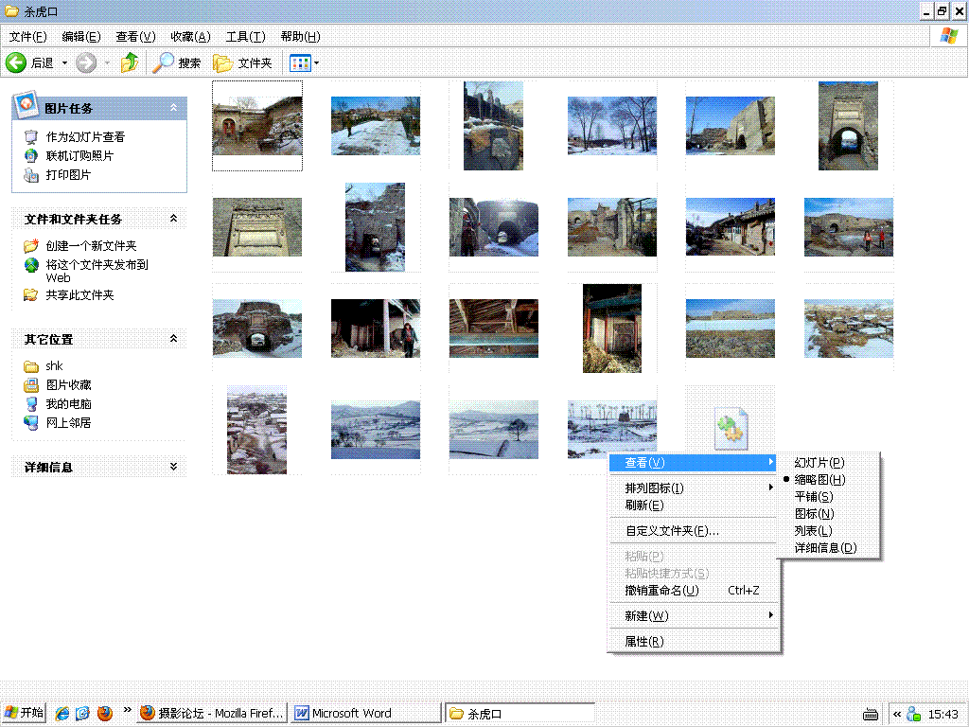Collapse the 图片任务 panel
The image size is (969, 727).
(x=174, y=108)
